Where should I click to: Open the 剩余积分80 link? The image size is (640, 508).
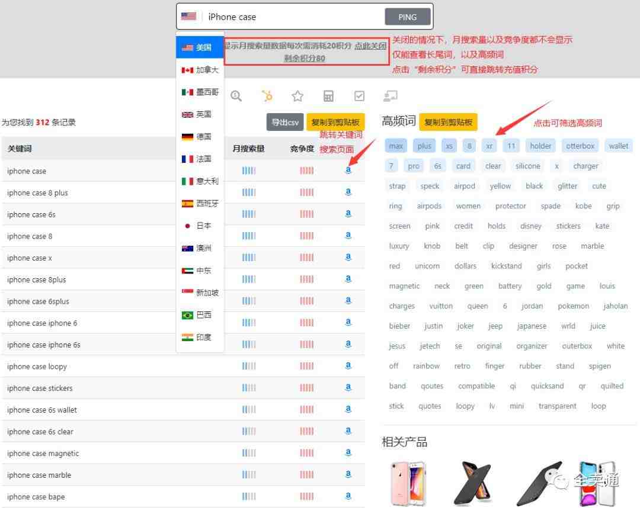(305, 58)
